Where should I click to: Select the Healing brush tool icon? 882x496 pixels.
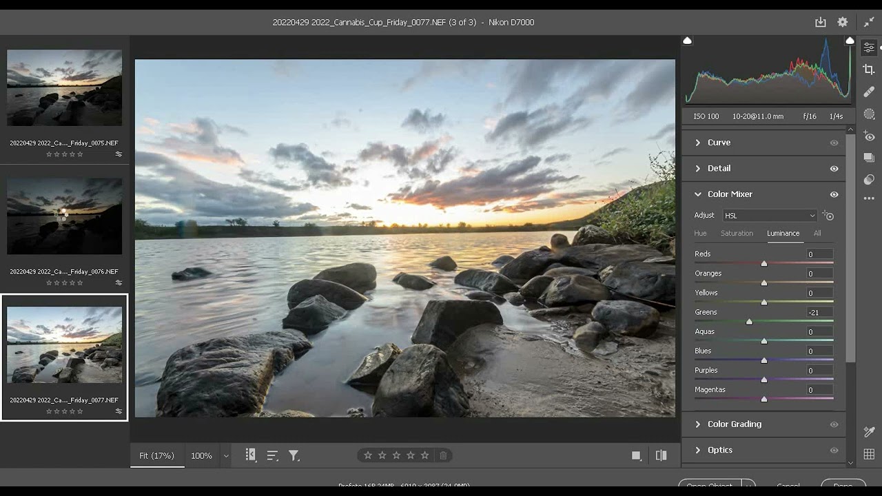coord(869,92)
